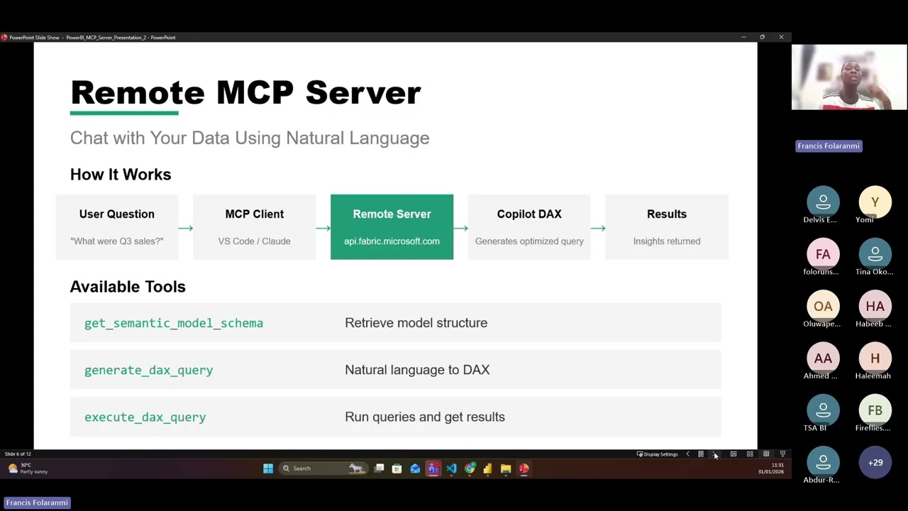Open Task View from the taskbar
The image size is (908, 511).
click(380, 468)
